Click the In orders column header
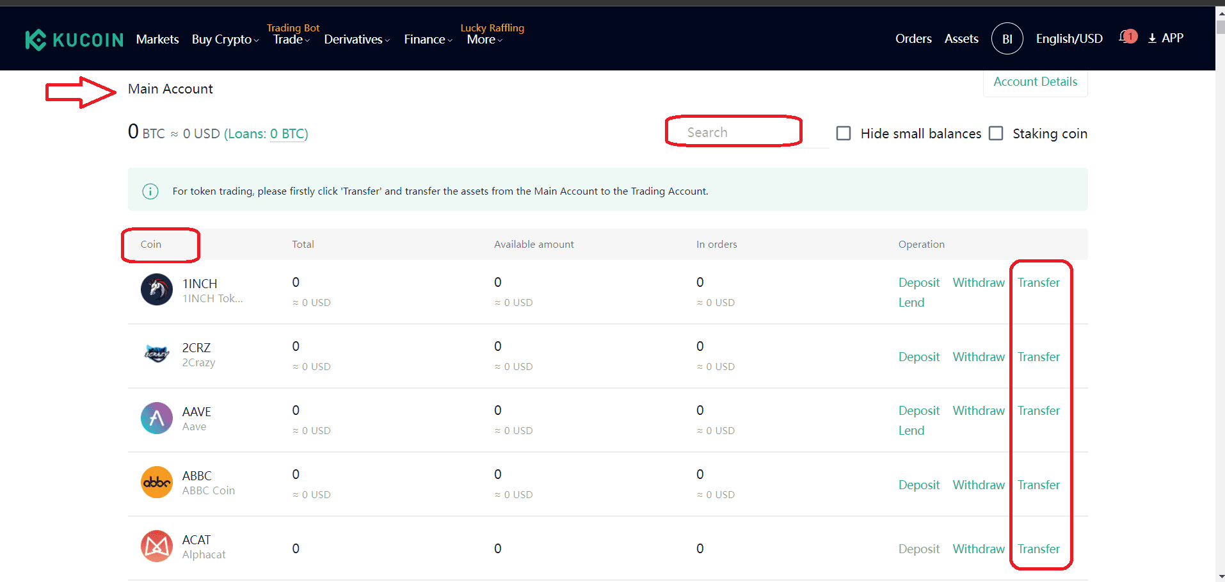 tap(717, 244)
